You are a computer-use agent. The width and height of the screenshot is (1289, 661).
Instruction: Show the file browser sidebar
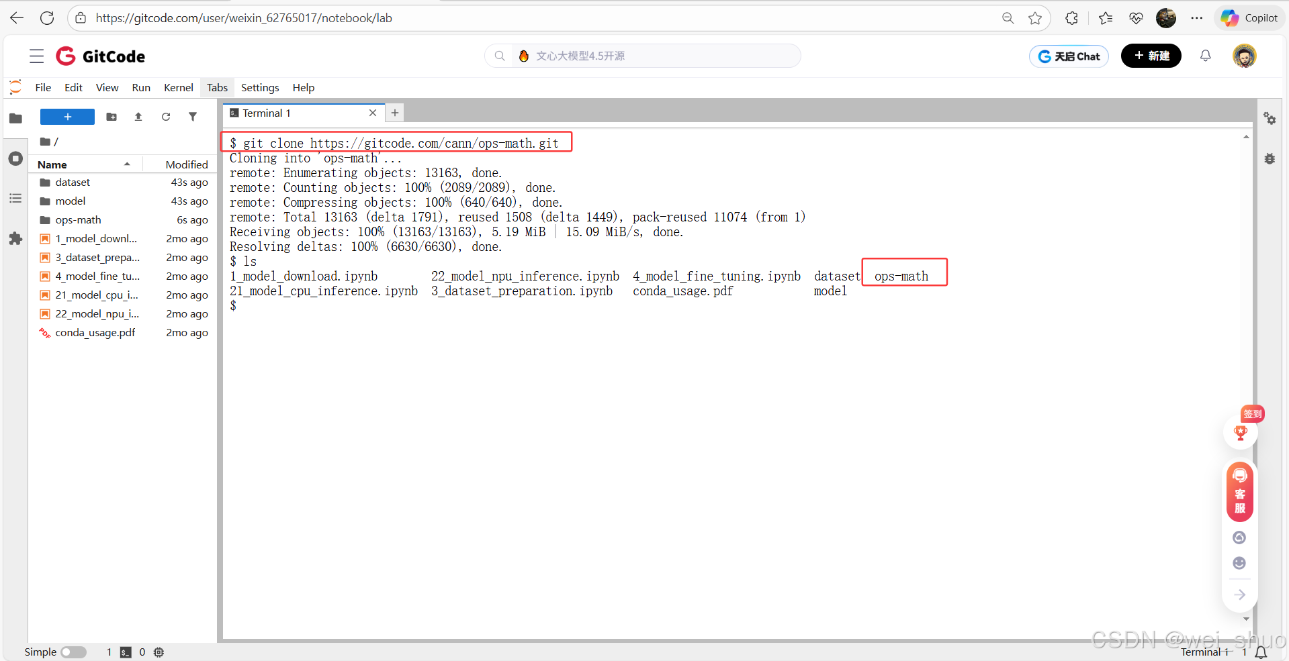coord(15,118)
